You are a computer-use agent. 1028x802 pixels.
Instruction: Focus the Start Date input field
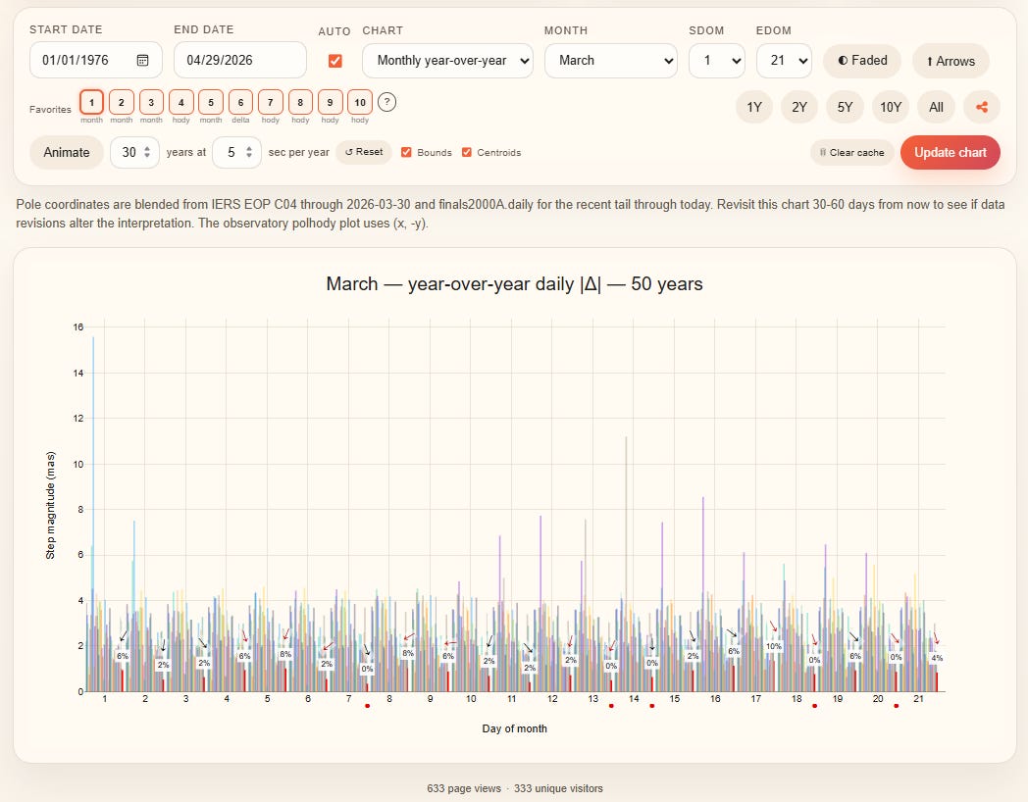96,60
